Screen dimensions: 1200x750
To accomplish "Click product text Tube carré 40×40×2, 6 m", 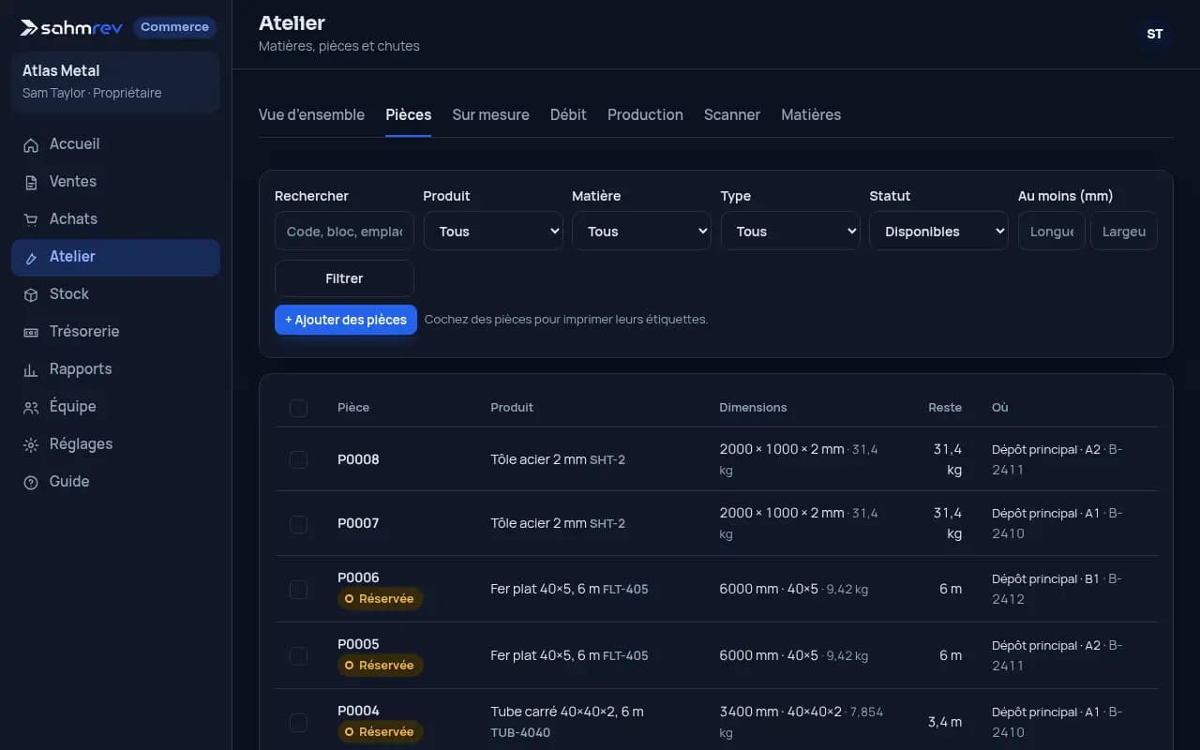I will (567, 712).
